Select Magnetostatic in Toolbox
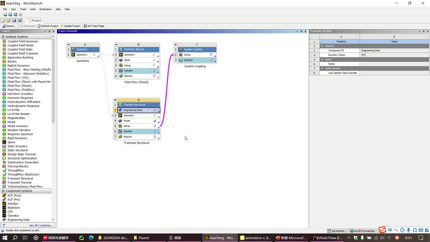This screenshot has width=430, height=242. [16, 118]
